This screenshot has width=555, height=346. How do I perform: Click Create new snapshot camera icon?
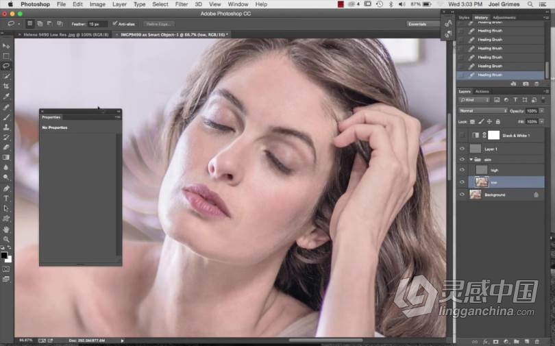point(526,84)
